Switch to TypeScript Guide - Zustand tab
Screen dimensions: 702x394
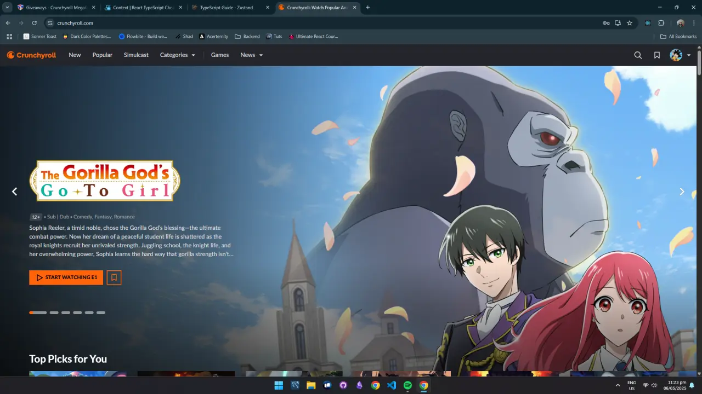(x=230, y=8)
